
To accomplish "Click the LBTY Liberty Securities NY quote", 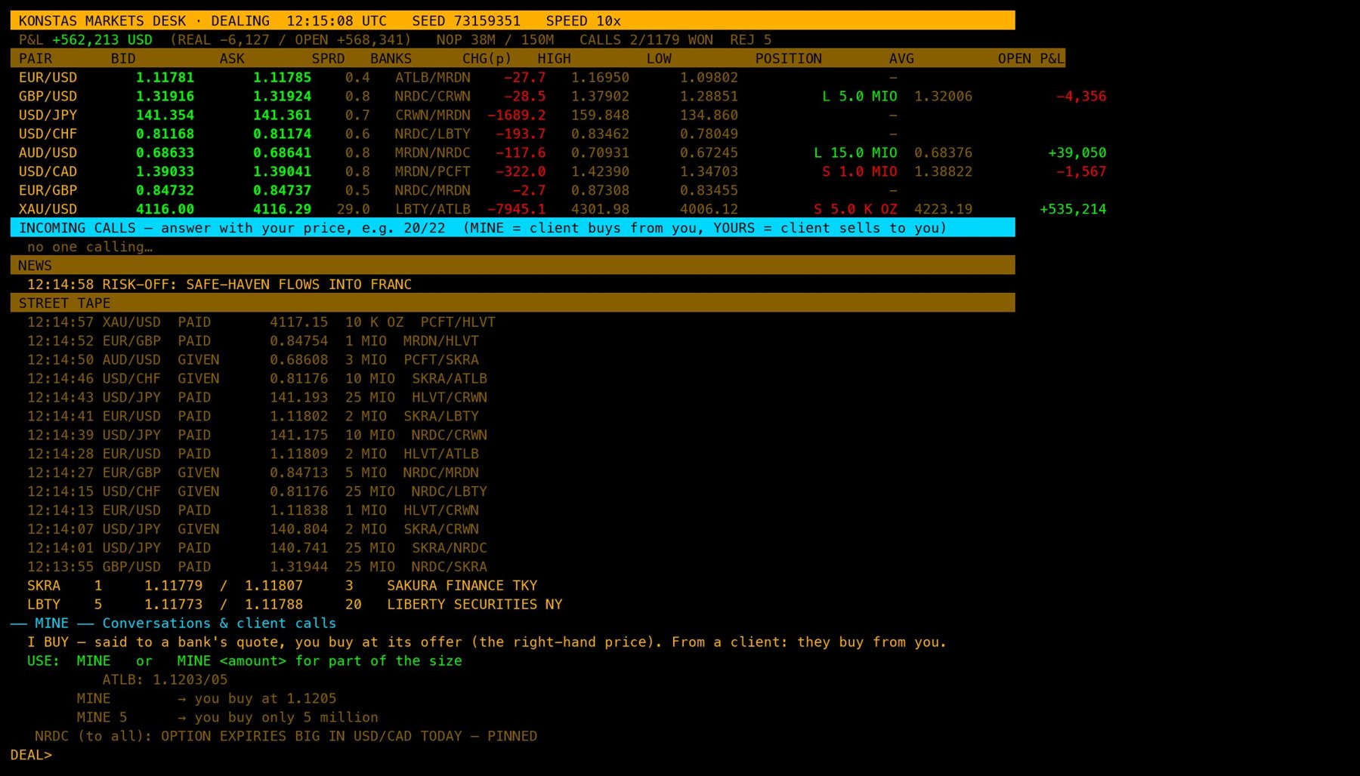I will (x=295, y=605).
